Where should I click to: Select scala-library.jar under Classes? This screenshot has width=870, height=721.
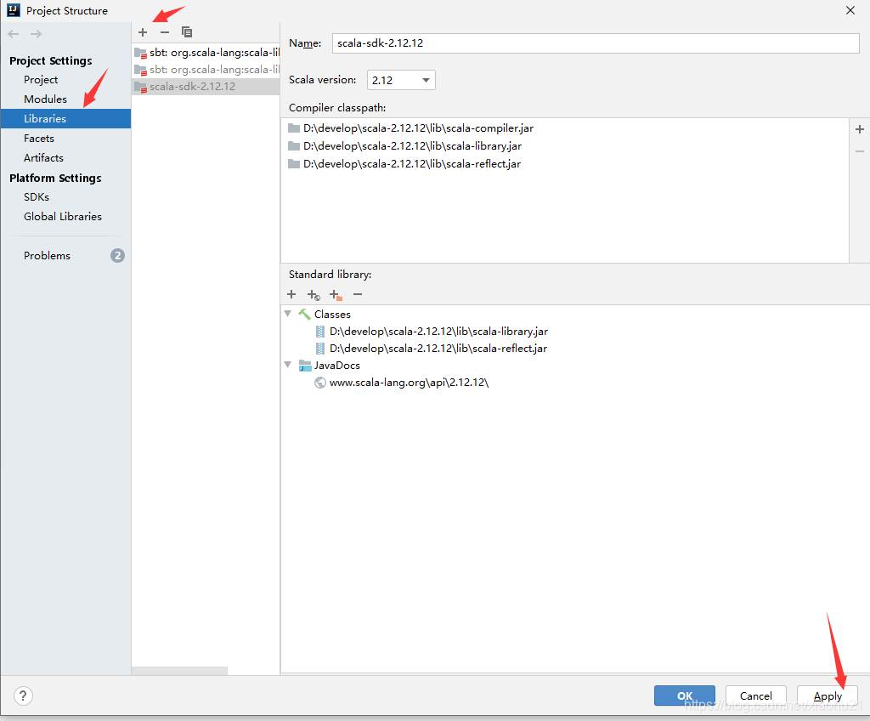coord(438,332)
